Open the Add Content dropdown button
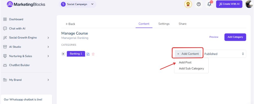 pos(188,54)
